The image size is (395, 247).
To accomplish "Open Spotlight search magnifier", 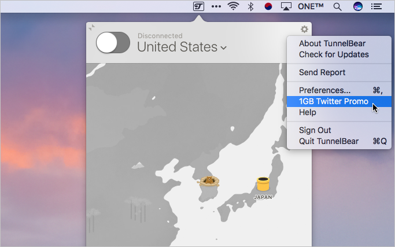I will tap(337, 7).
